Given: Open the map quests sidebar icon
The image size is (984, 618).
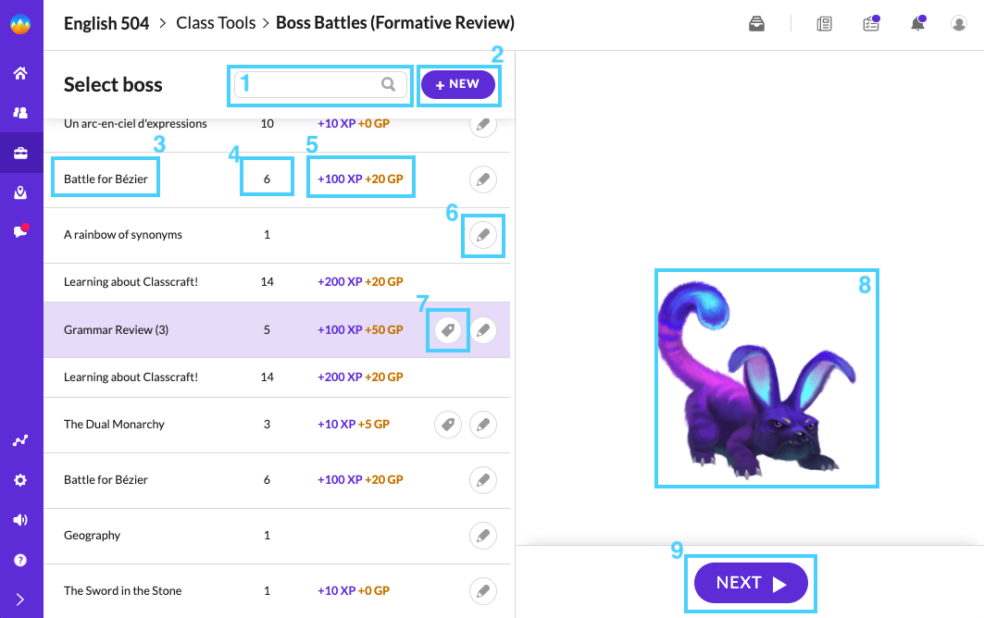Looking at the screenshot, I should click(x=20, y=192).
